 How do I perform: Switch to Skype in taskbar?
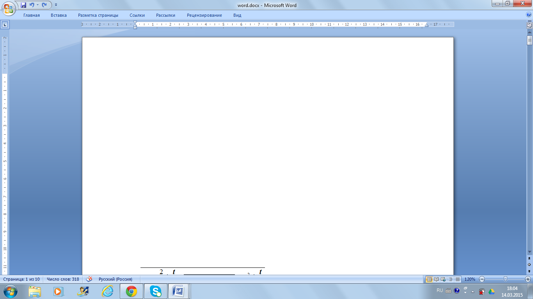point(156,291)
